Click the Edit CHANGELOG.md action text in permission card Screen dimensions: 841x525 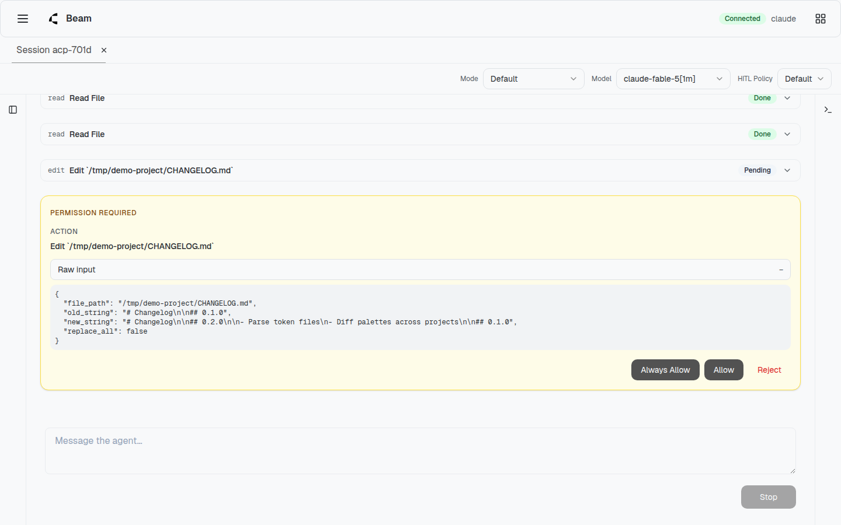coord(132,246)
